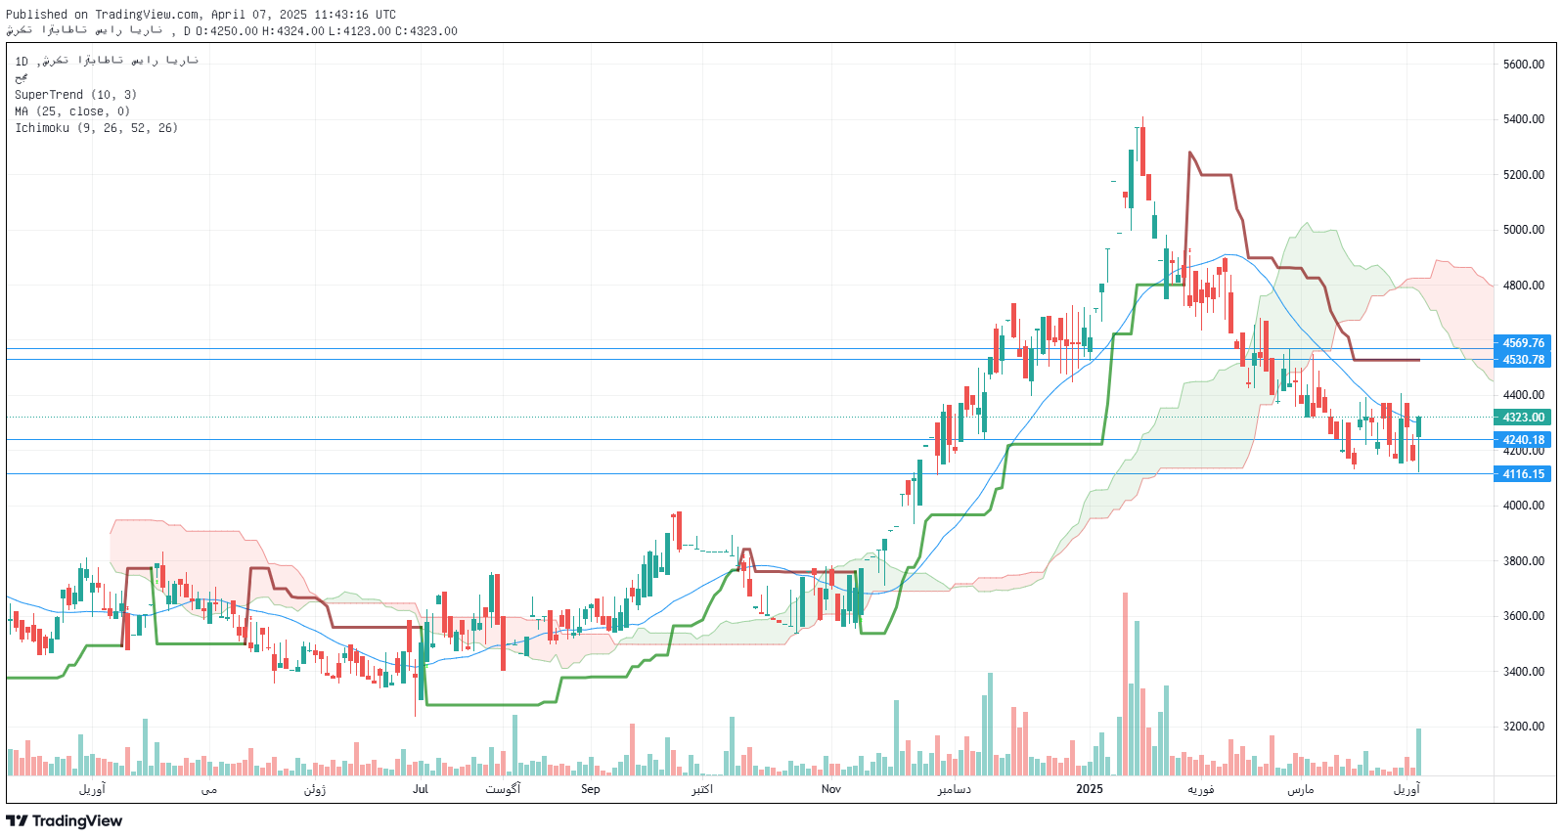Screen dimensions: 1563x839
Task: Select the Ichimoku (9, 26, 52, 26) legend
Action: point(96,128)
